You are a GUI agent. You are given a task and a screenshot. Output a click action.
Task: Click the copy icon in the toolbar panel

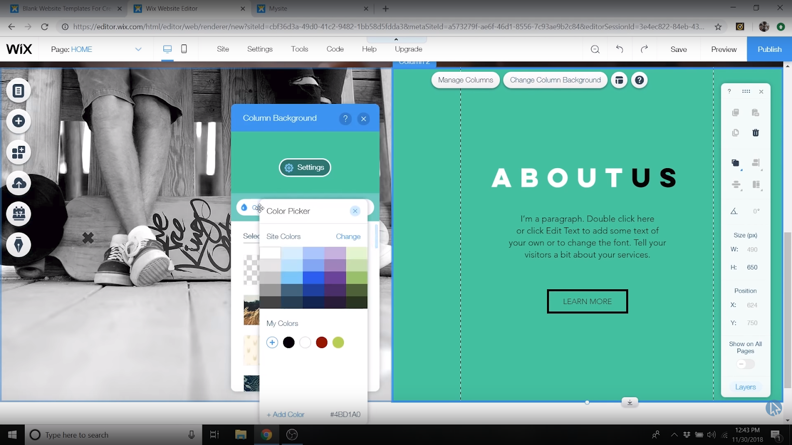736,113
